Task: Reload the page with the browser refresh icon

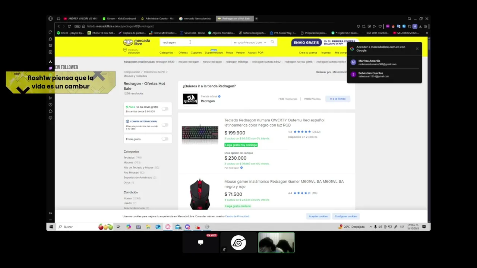Action: [69, 26]
